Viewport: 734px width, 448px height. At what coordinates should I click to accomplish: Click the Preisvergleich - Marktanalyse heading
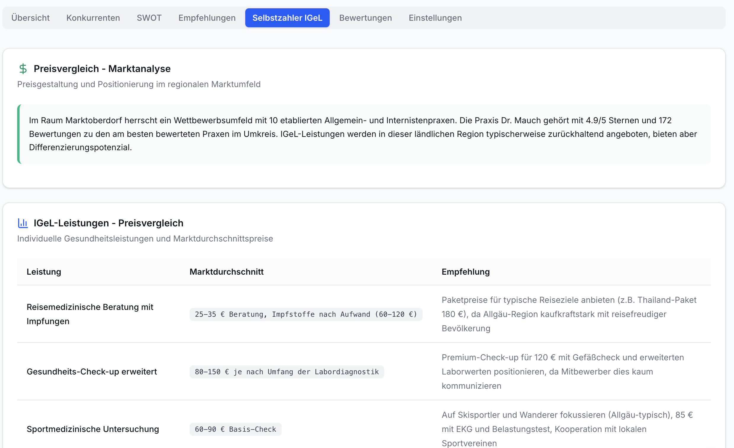click(x=102, y=68)
